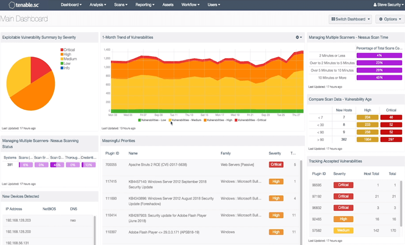Click the 204 High cell for <7 days

367,118
